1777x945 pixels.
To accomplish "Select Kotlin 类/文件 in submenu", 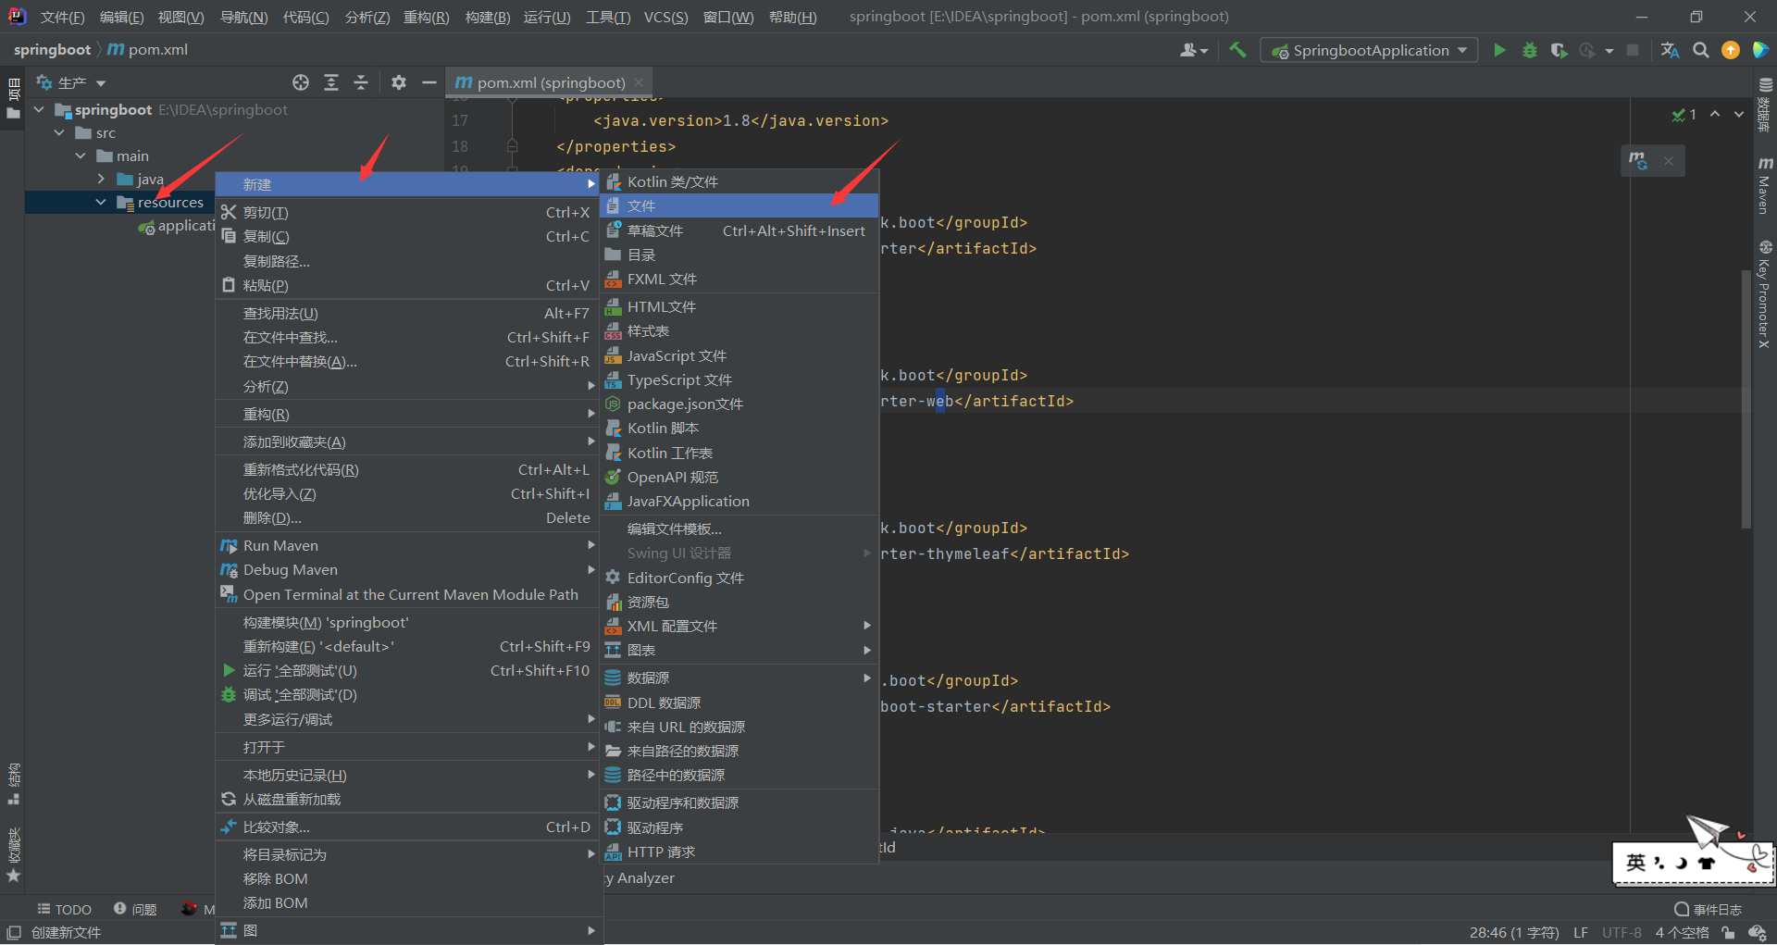I will tap(739, 181).
